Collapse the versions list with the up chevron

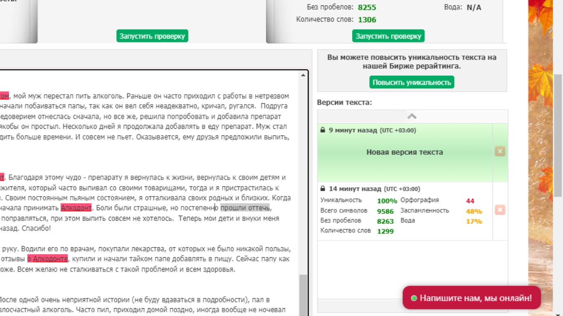tap(412, 116)
